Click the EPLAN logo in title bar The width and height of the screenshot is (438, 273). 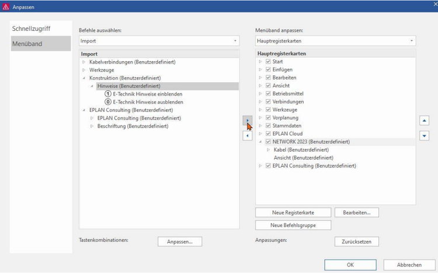coord(6,6)
